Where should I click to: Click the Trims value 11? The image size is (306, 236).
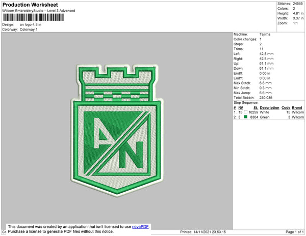tap(261, 49)
